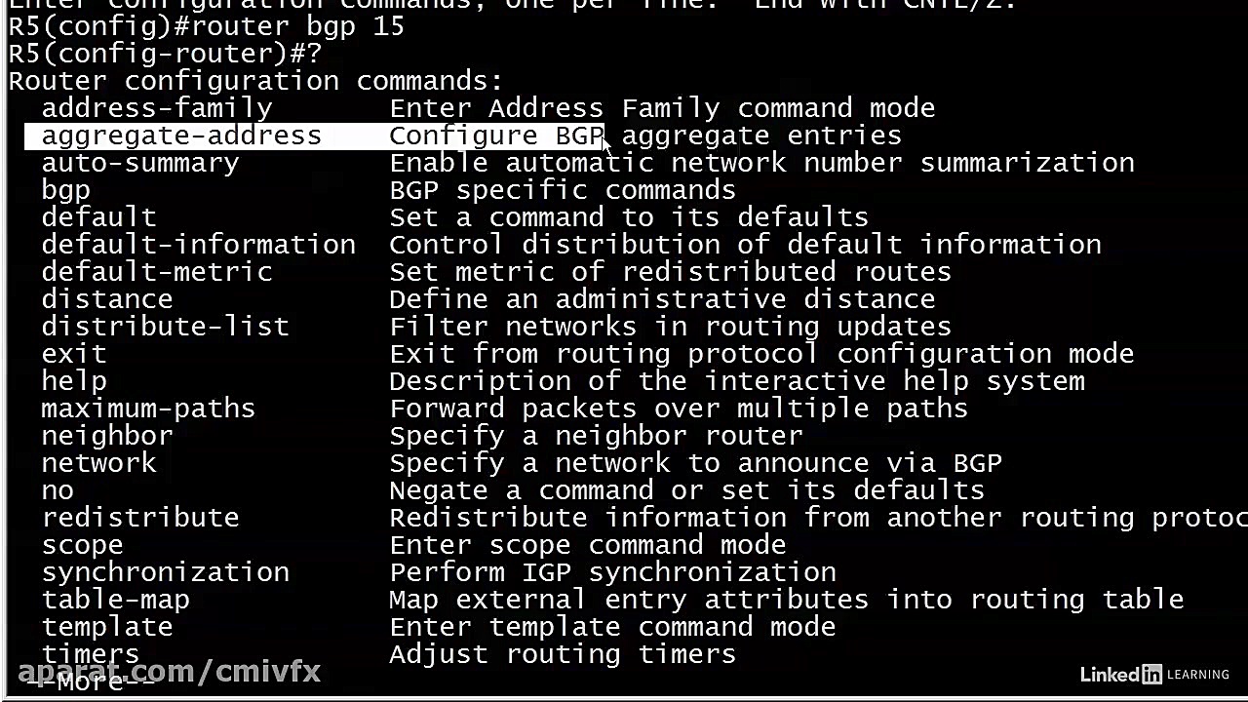Image resolution: width=1248 pixels, height=702 pixels.
Task: Click the default-metric command entry
Action: [x=156, y=272]
